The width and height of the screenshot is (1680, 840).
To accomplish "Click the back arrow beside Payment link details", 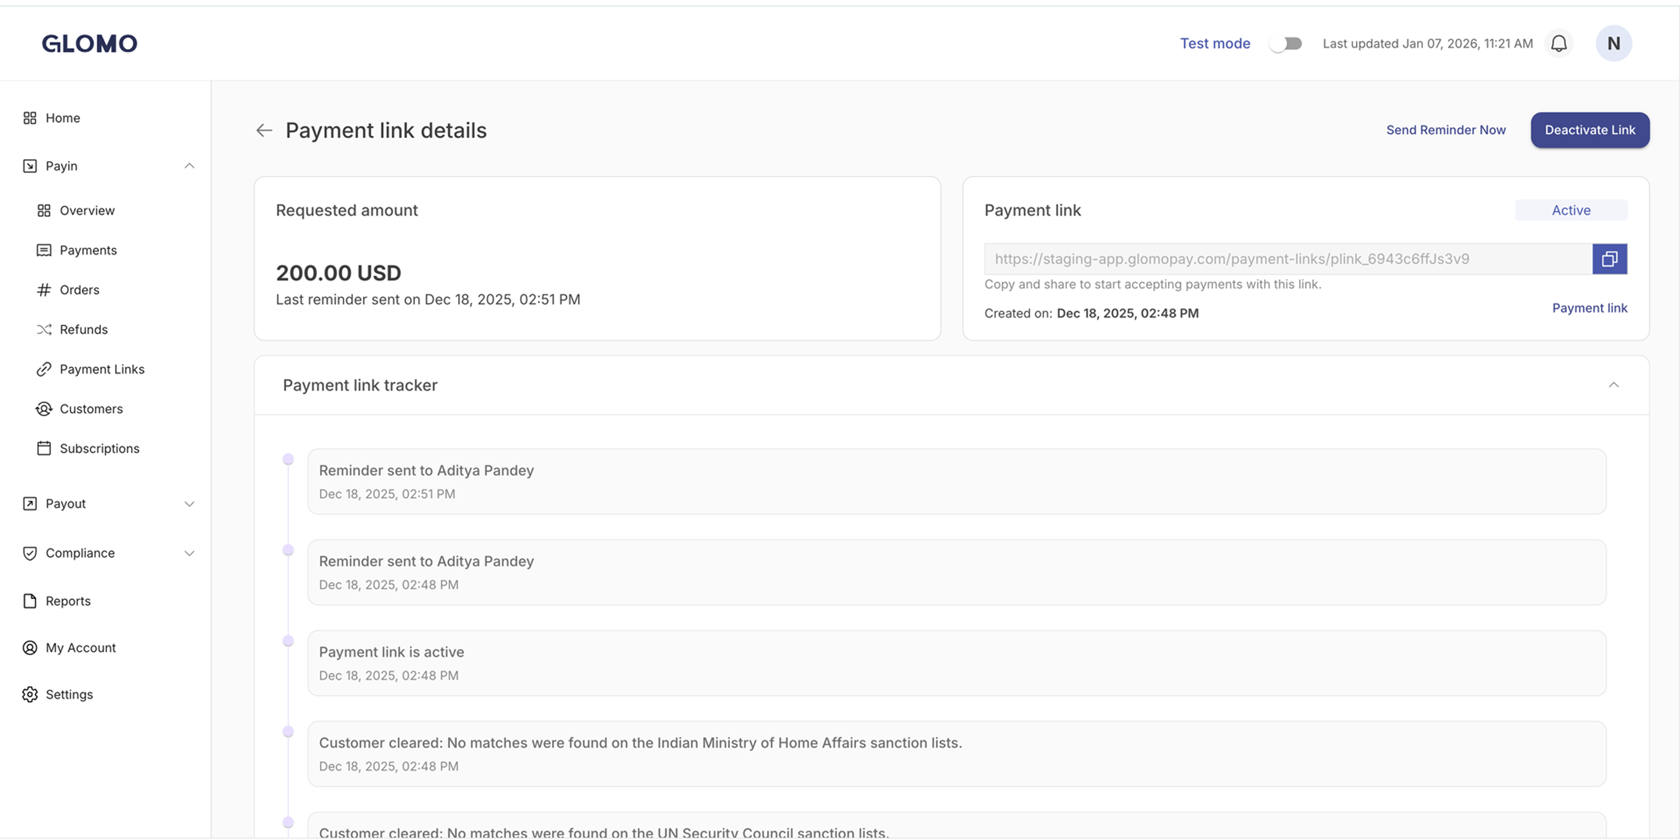I will [264, 130].
